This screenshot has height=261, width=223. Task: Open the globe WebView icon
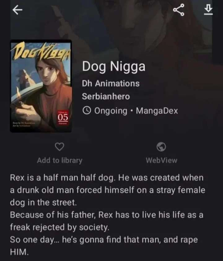pyautogui.click(x=161, y=147)
